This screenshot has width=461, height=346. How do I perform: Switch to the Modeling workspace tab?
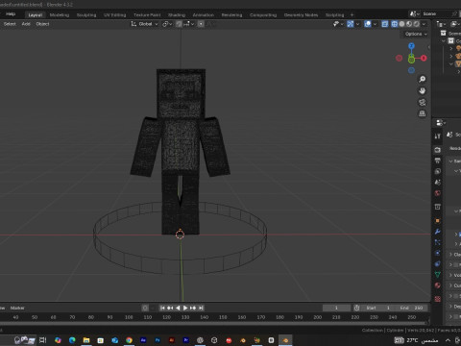[60, 15]
